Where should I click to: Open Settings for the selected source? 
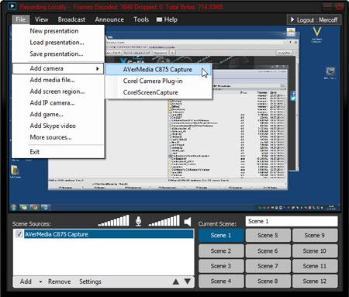click(x=90, y=281)
